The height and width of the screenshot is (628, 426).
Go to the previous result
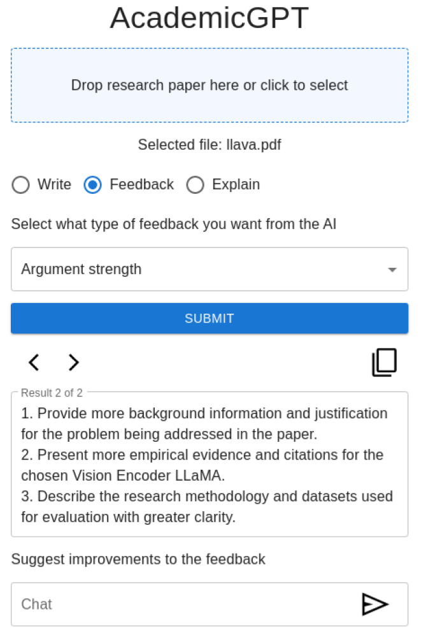coord(34,363)
